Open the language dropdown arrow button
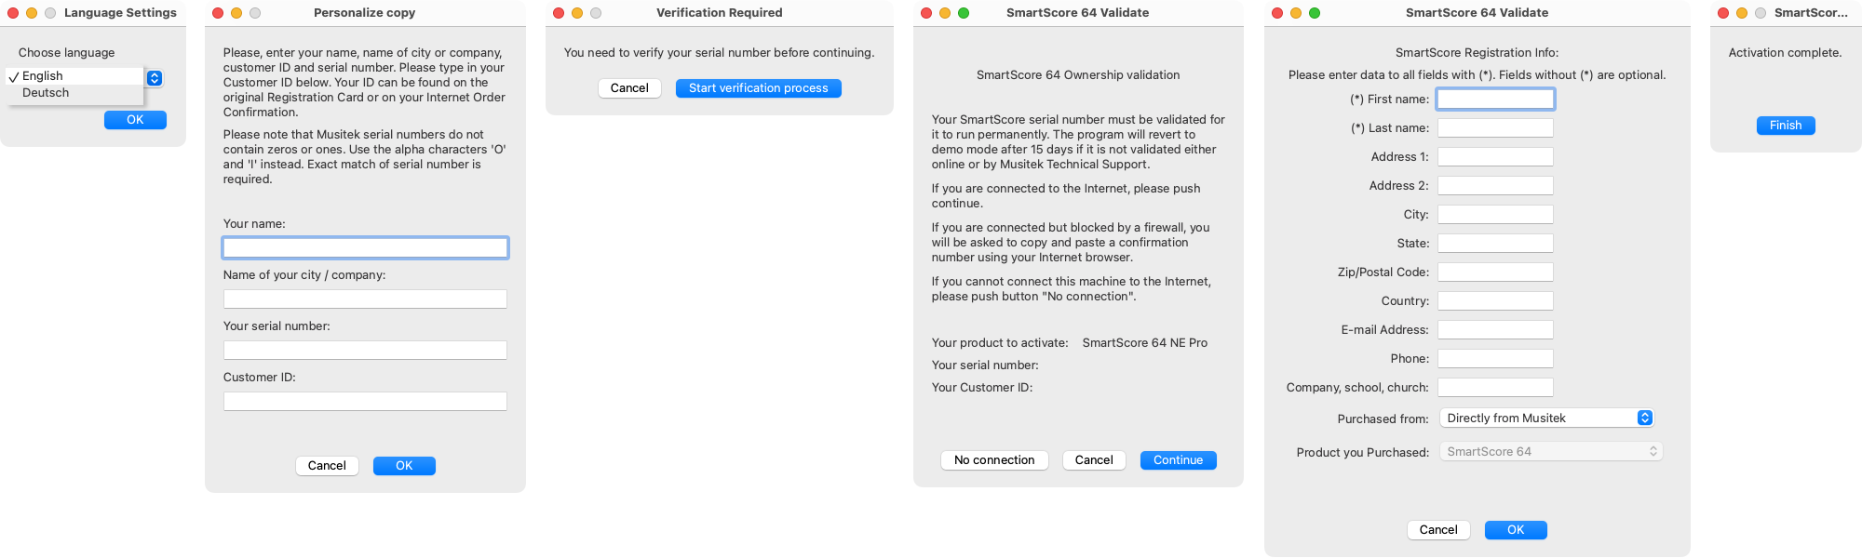This screenshot has height=558, width=1862. [x=155, y=79]
